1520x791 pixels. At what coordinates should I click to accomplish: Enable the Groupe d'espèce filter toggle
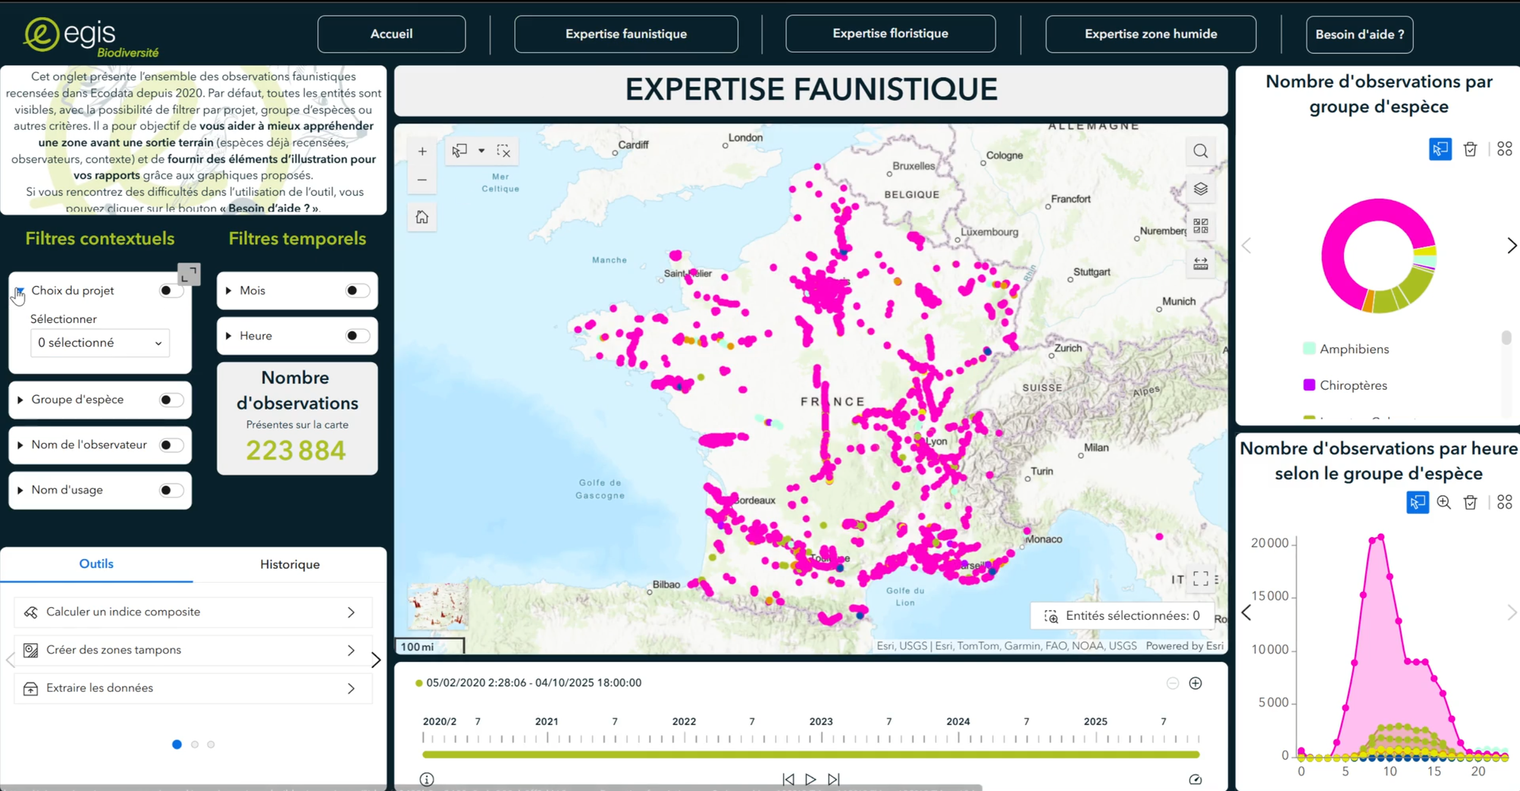click(171, 400)
